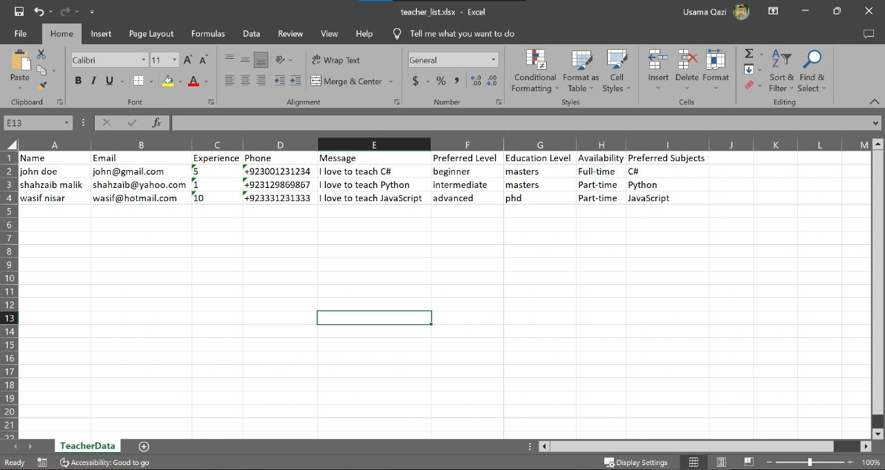Select the cell containing john@gmail.com
885x470 pixels.
[141, 171]
